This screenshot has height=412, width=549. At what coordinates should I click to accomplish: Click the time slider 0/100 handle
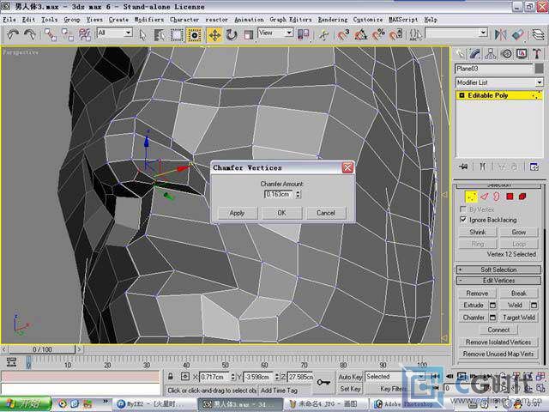pyautogui.click(x=42, y=349)
